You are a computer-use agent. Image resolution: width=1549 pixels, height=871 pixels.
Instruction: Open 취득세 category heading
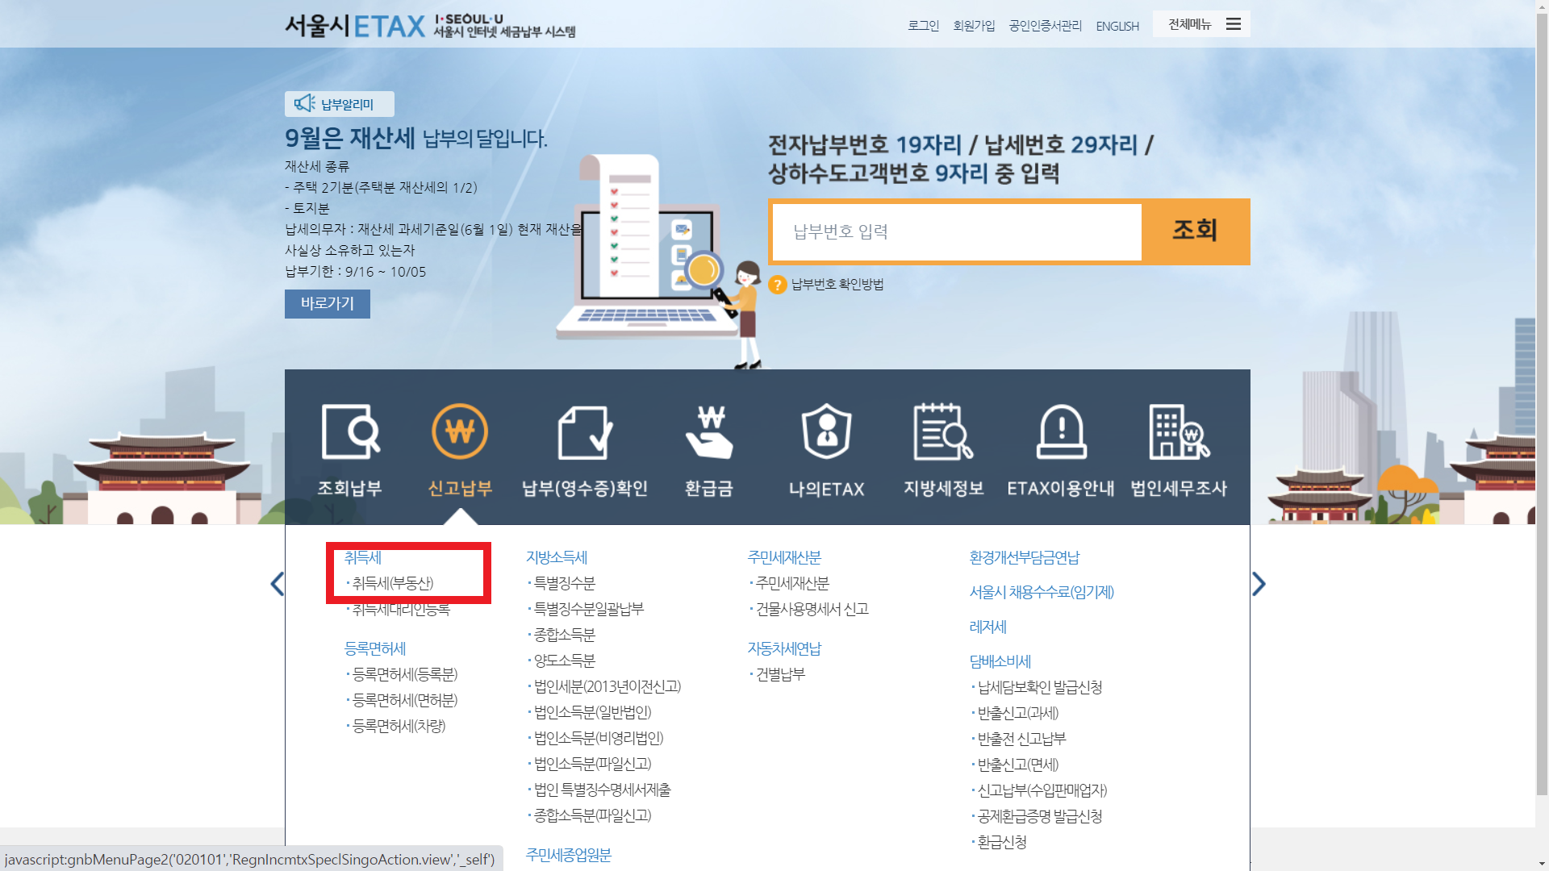point(363,557)
